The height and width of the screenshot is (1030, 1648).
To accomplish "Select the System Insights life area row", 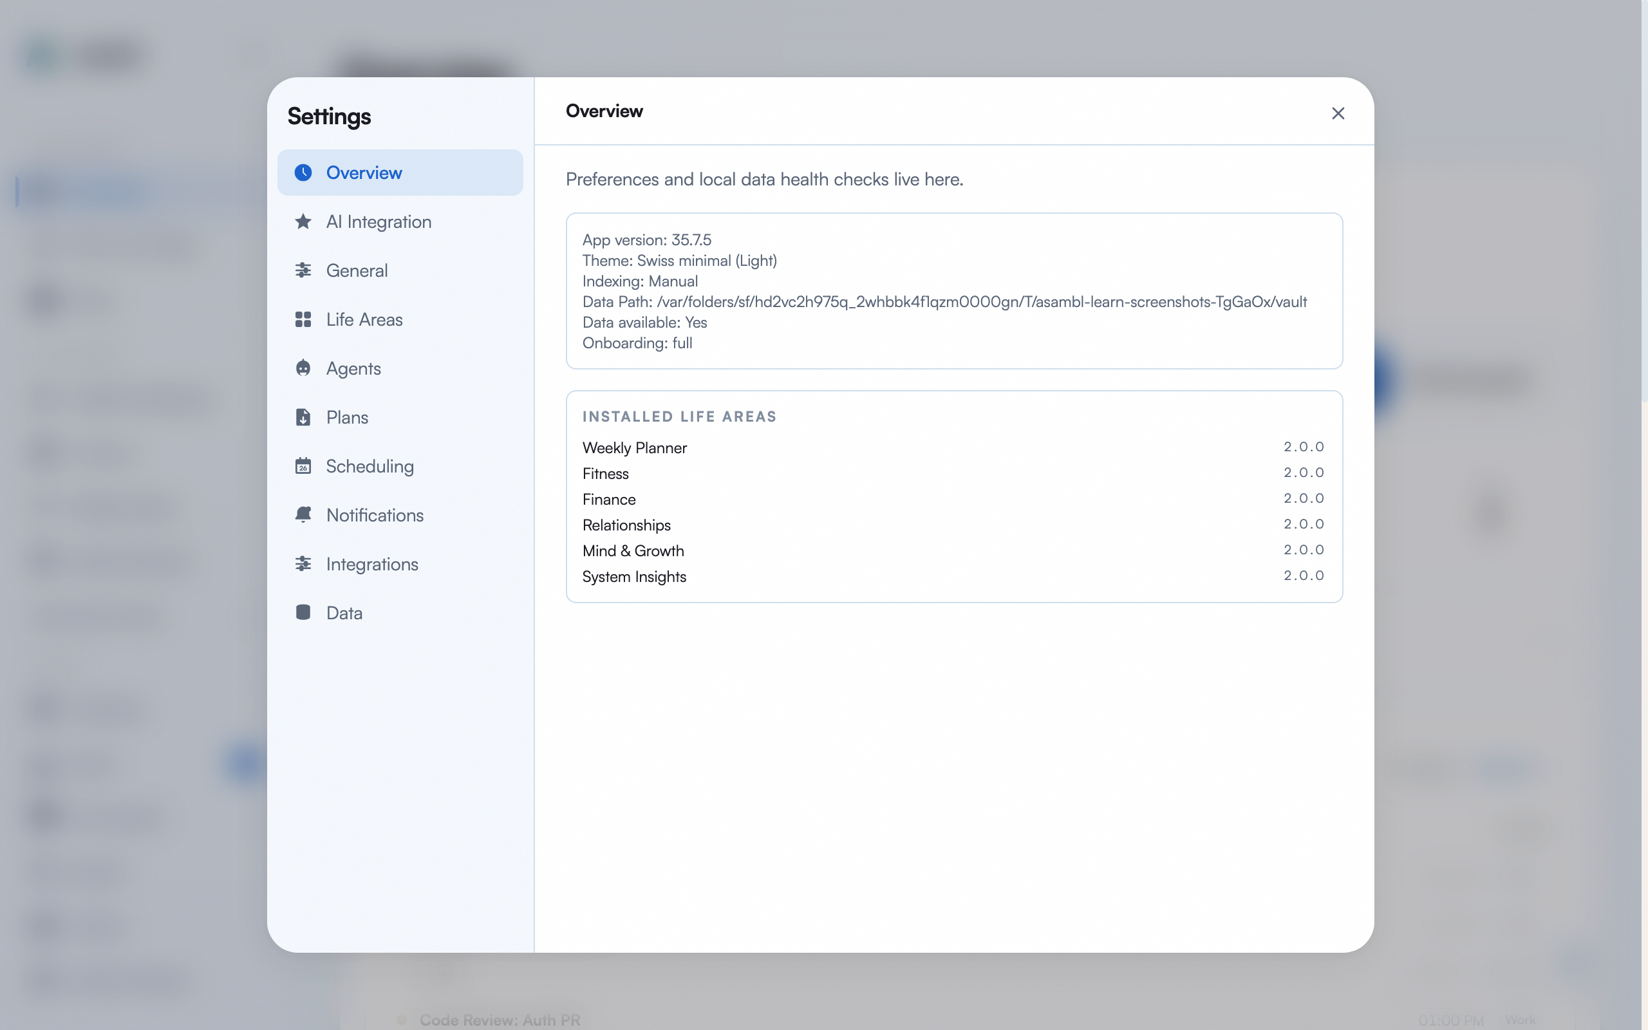I will click(x=634, y=576).
